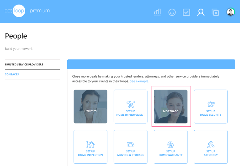Viewport: 240px width, 166px height.
Task: Click the People page heading
Action: [x=16, y=36]
